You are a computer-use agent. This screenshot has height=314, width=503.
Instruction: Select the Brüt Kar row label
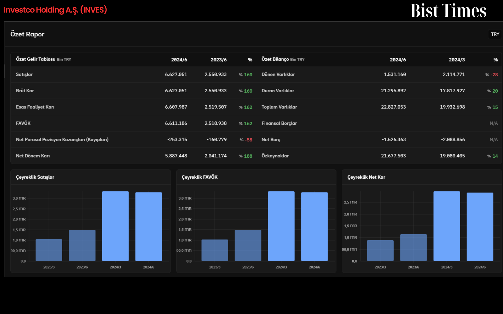point(25,91)
